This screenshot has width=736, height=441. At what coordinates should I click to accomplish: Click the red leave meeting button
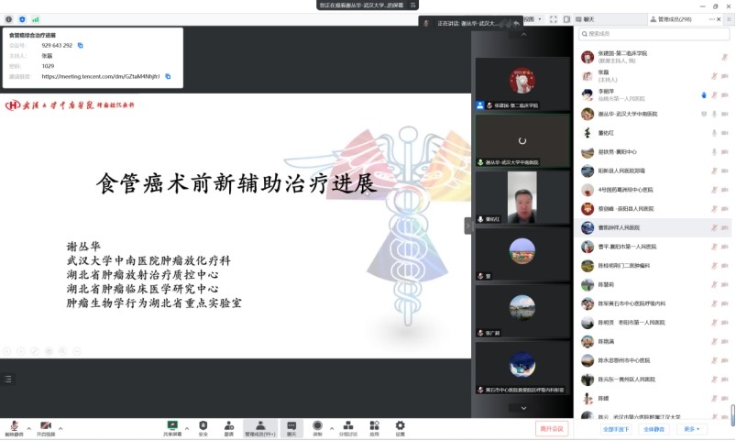pos(552,429)
